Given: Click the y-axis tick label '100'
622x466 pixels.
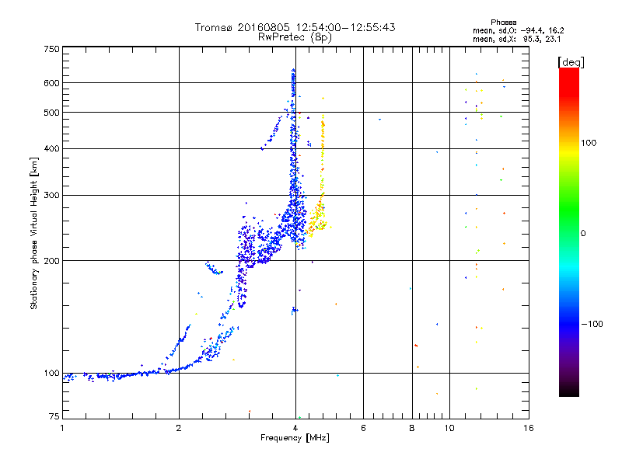Looking at the screenshot, I should pyautogui.click(x=51, y=373).
